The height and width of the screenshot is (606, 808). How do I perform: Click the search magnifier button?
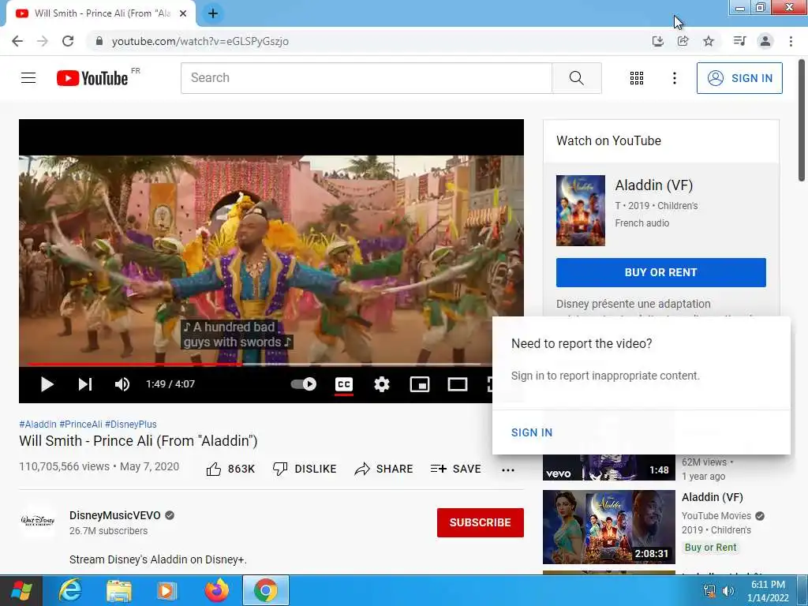(x=577, y=78)
